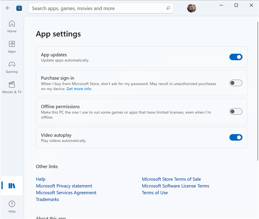Viewport: 259px width, 219px height.
Task: Enable Offline permissions toggle
Action: [x=236, y=111]
